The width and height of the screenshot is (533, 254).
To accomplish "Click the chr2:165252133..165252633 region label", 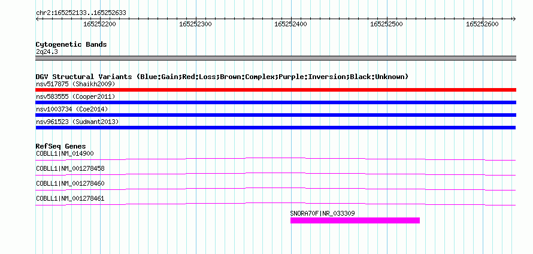I will coord(81,13).
